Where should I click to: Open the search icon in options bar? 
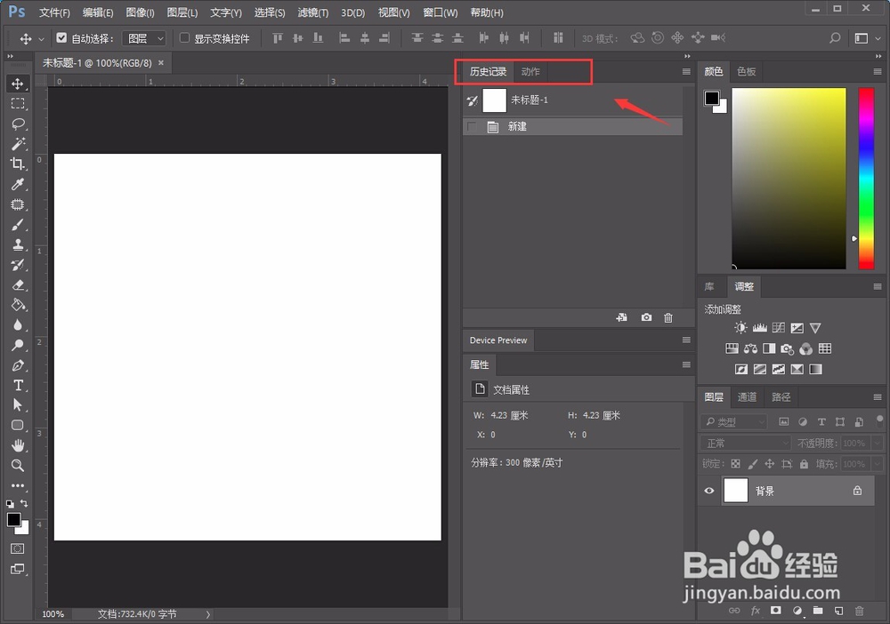click(835, 38)
